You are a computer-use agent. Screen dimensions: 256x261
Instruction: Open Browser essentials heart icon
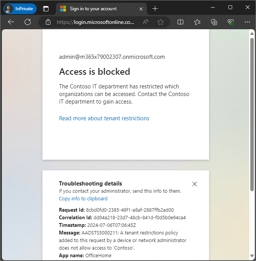231,22
